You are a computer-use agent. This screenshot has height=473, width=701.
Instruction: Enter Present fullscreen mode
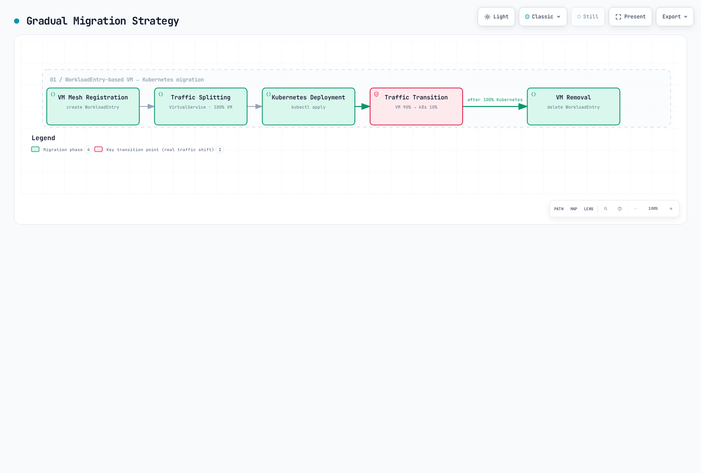pos(630,17)
